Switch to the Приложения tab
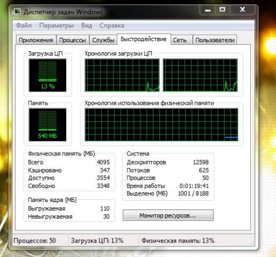The image size is (276, 257). pos(36,40)
